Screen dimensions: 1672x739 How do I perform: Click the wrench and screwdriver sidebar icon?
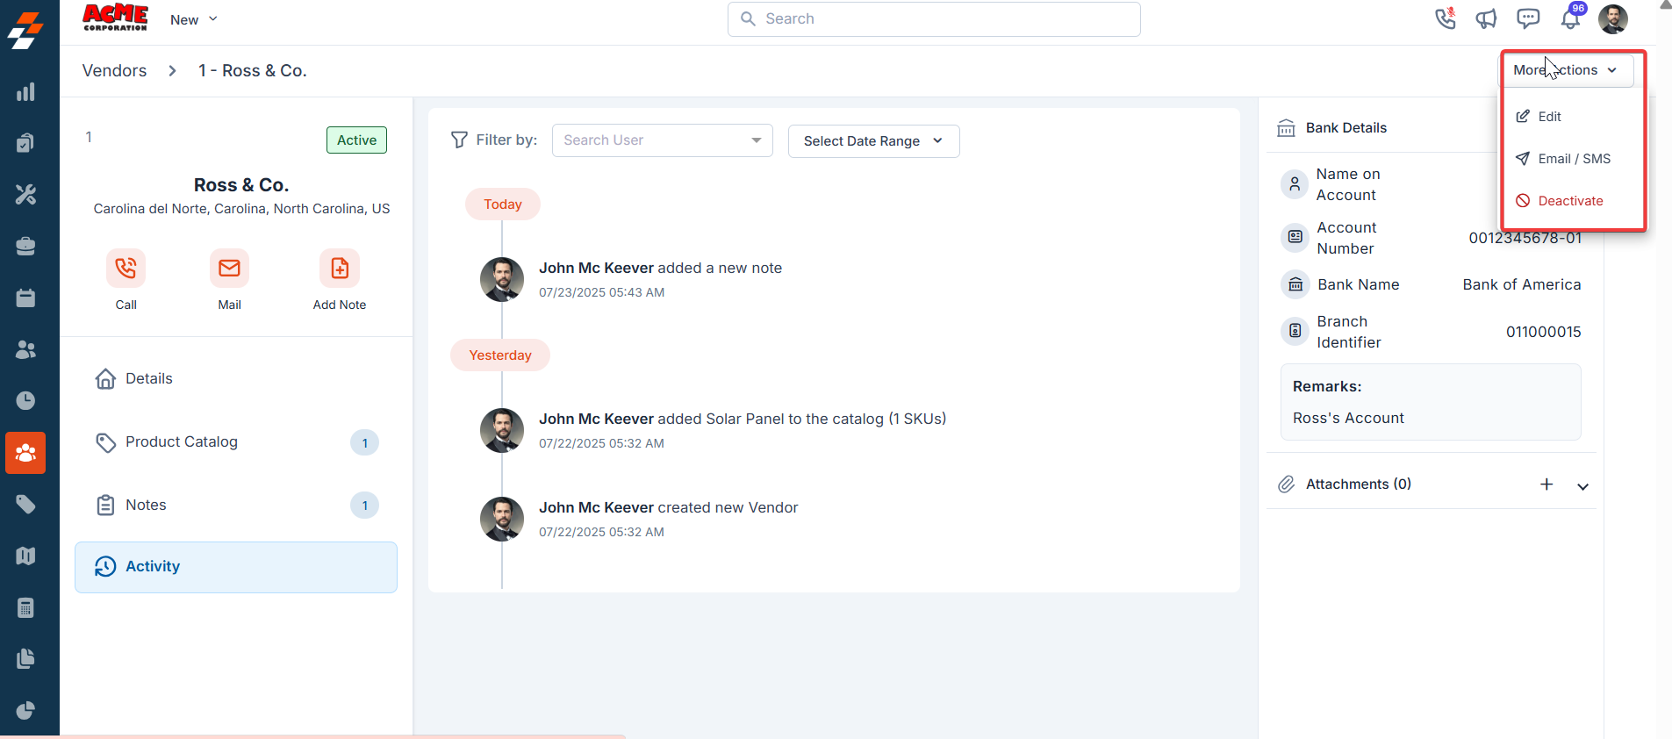click(25, 194)
